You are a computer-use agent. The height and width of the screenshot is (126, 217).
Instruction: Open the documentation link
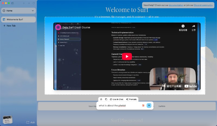tap(176, 5)
